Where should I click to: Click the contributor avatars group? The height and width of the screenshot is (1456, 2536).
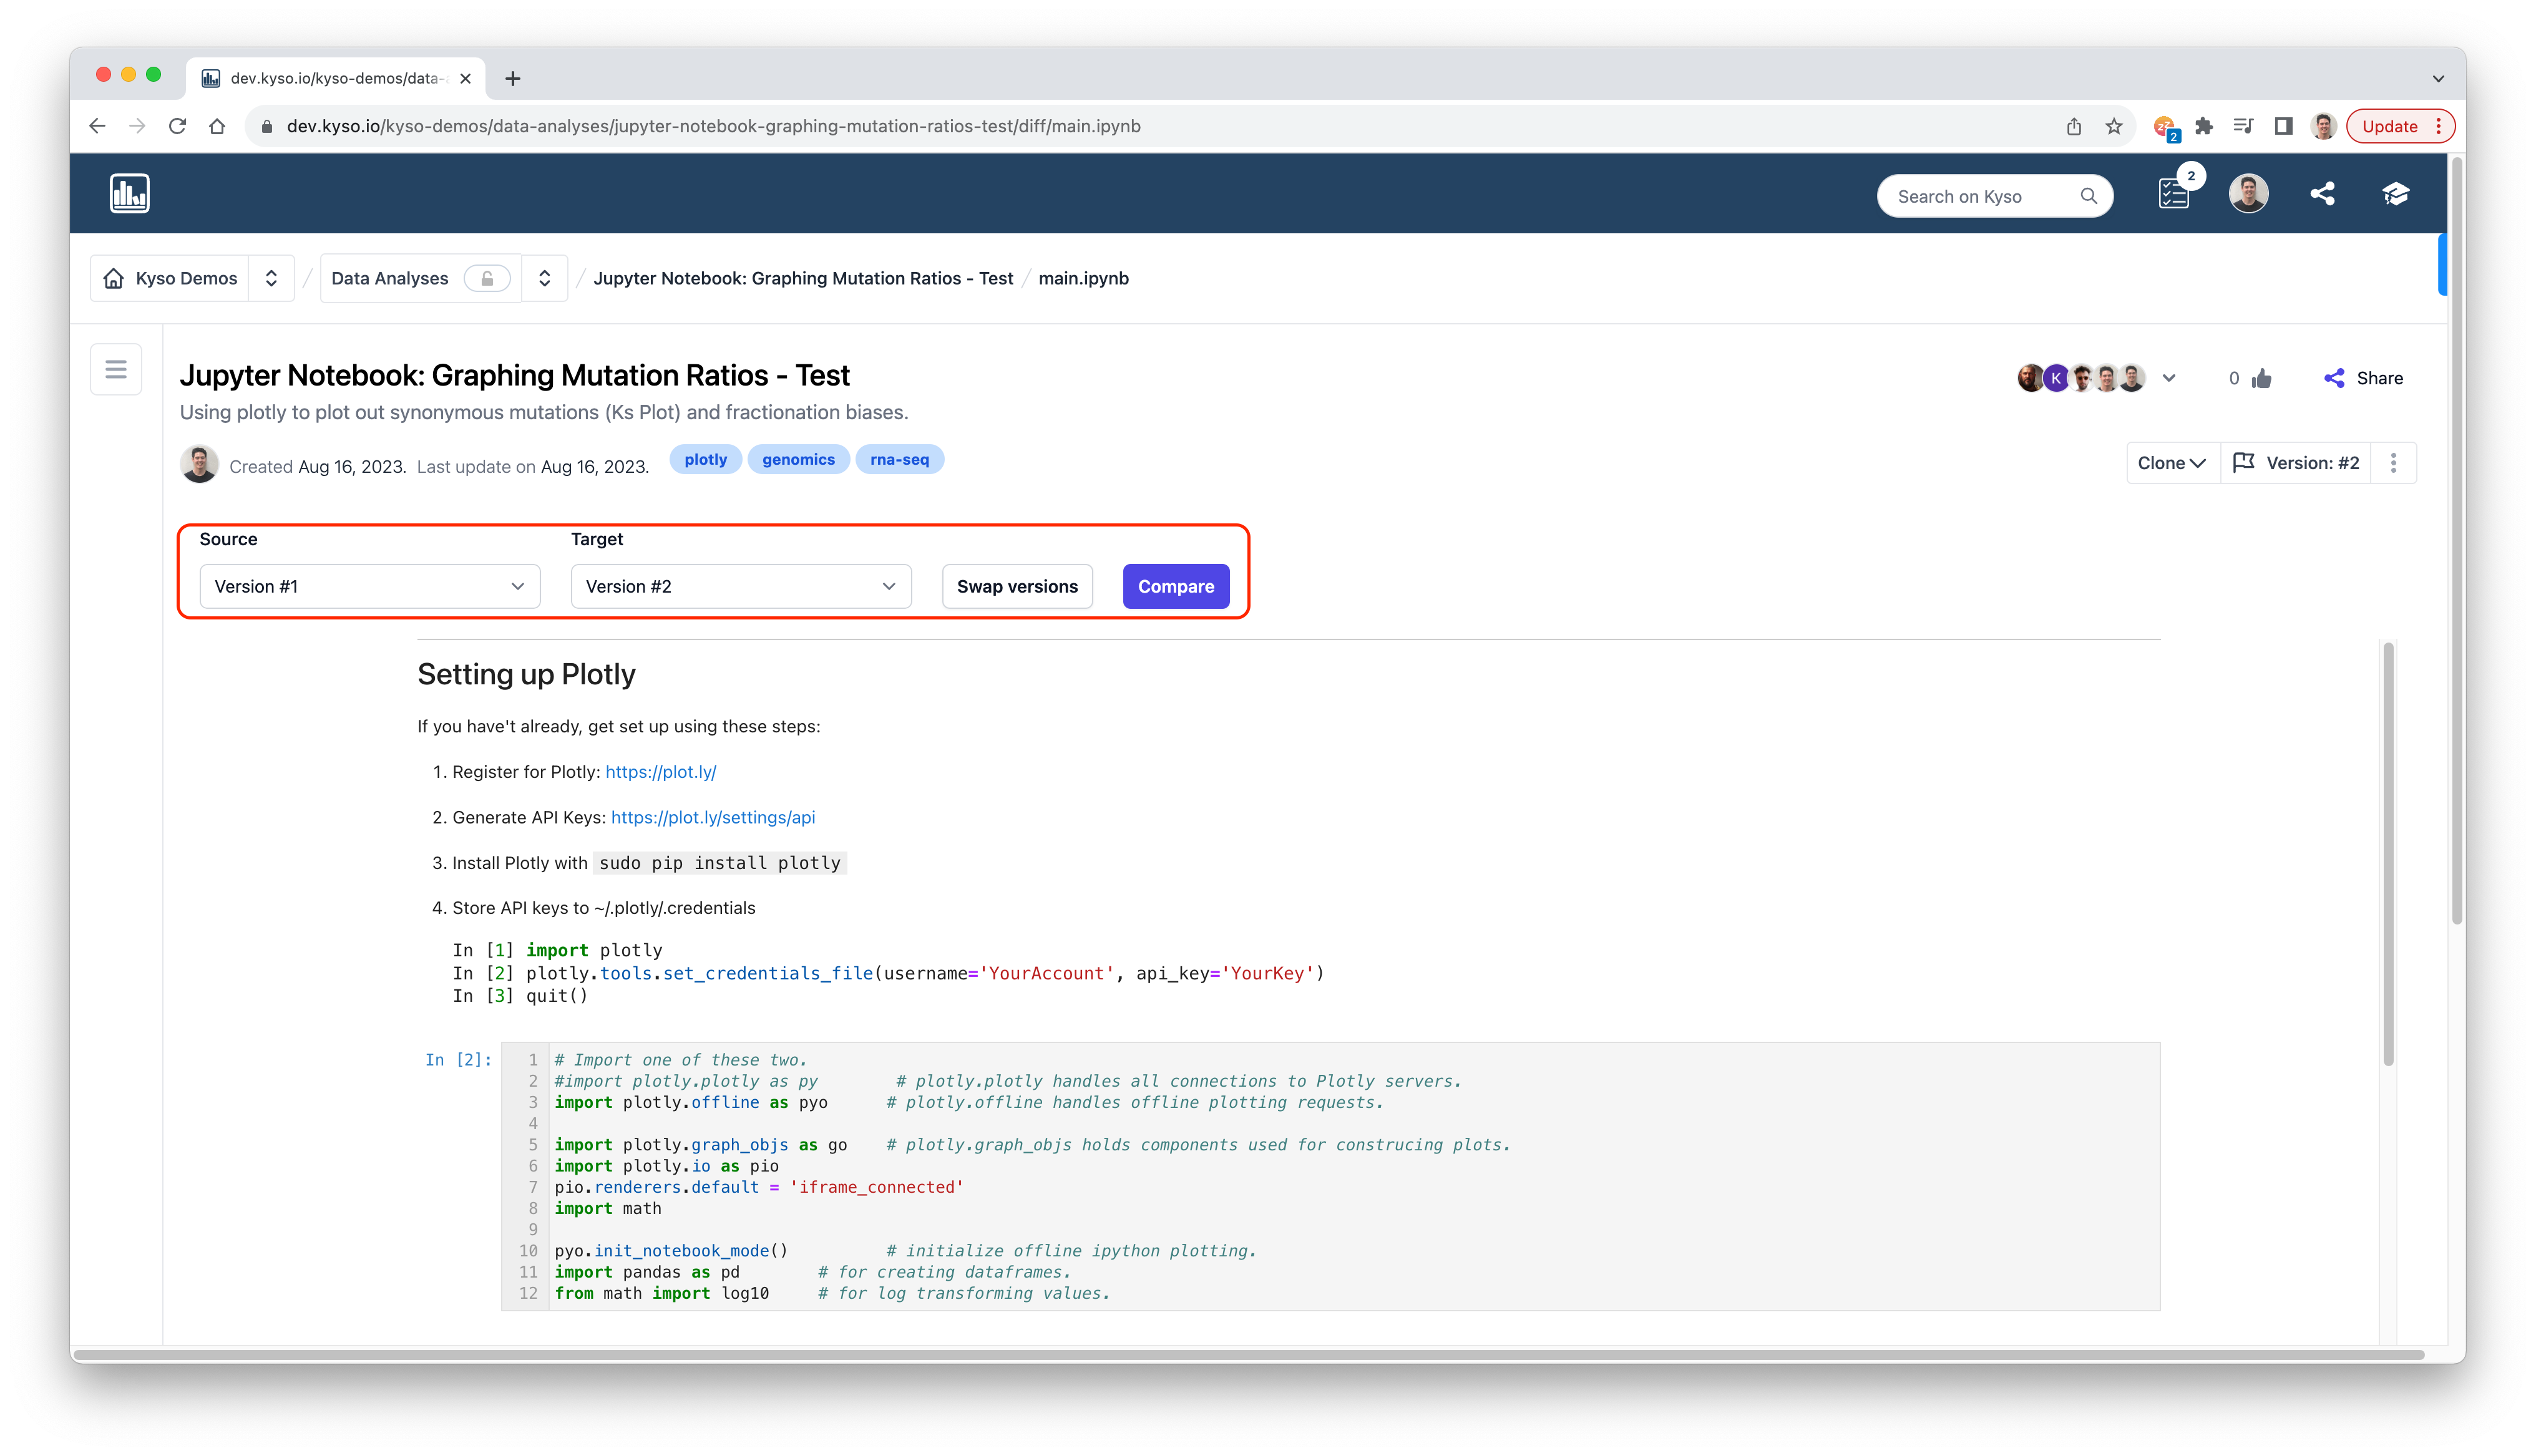click(x=2081, y=378)
